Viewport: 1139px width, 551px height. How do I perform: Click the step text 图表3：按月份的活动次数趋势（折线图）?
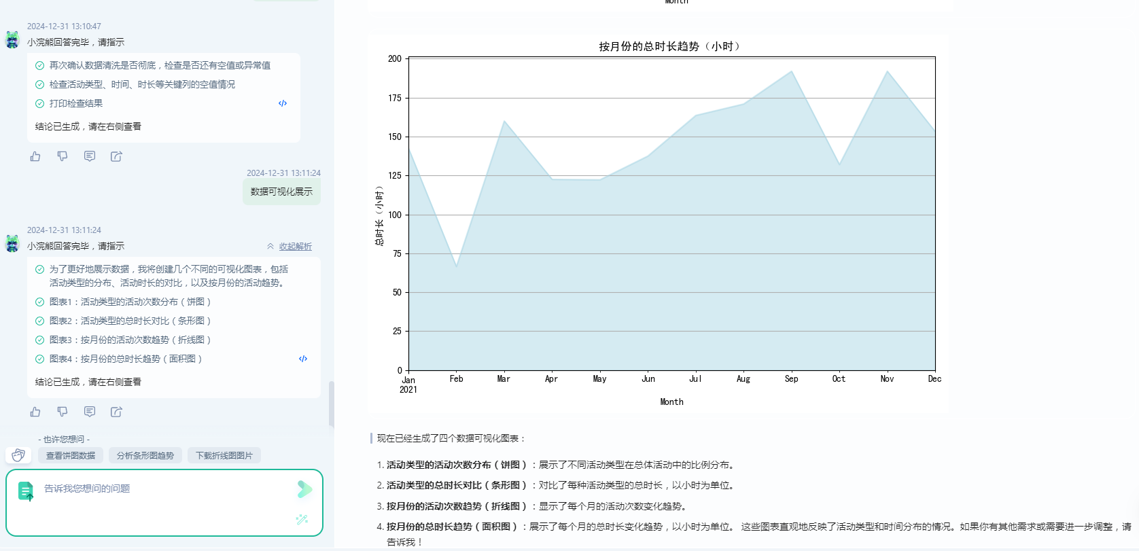point(130,340)
